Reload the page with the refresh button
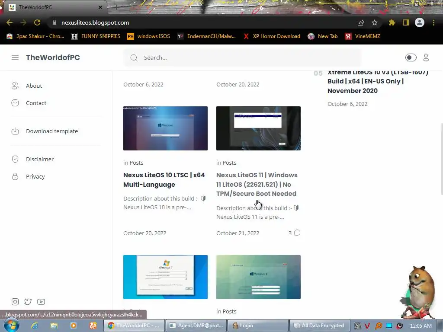The image size is (443, 332). [37, 22]
